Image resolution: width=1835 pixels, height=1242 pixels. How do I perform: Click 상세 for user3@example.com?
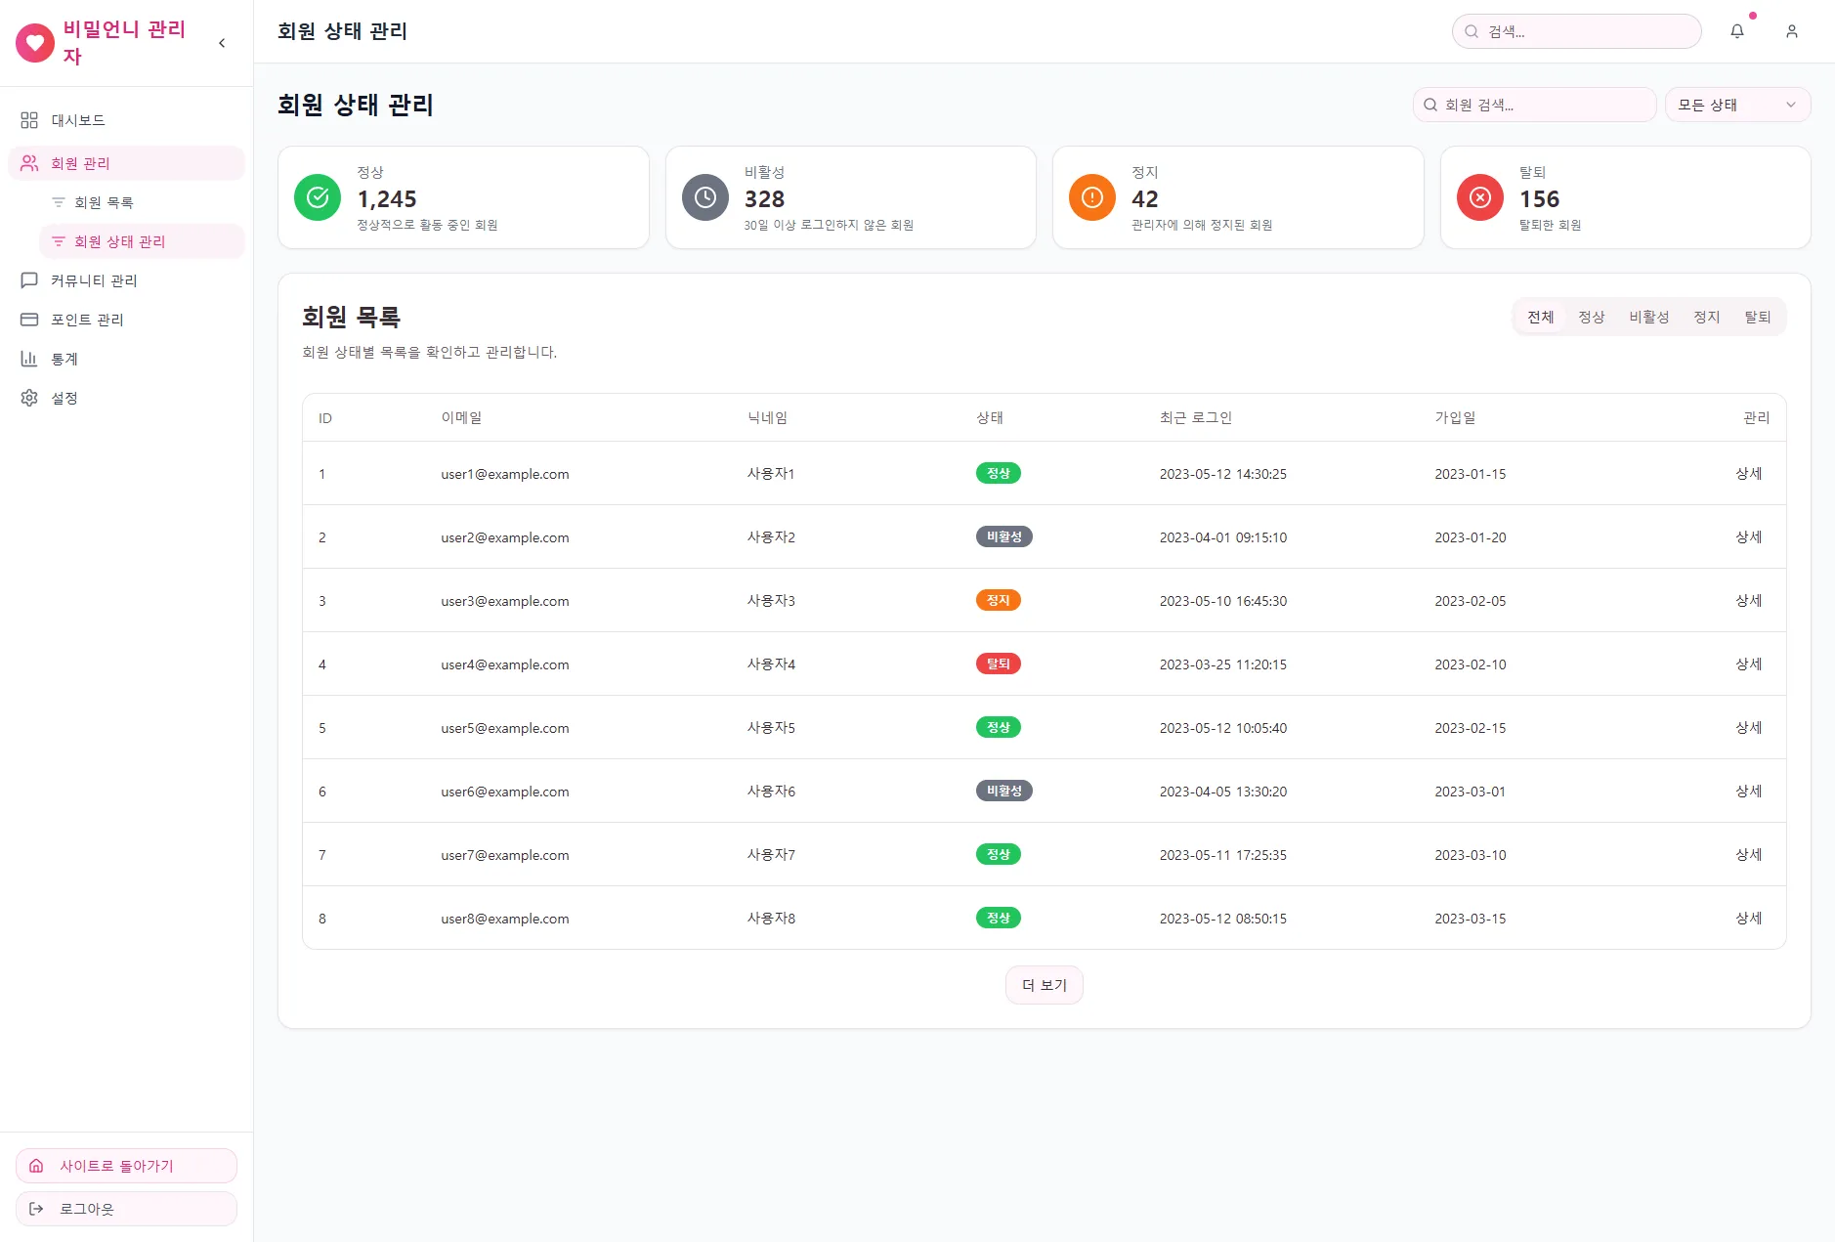1748,600
